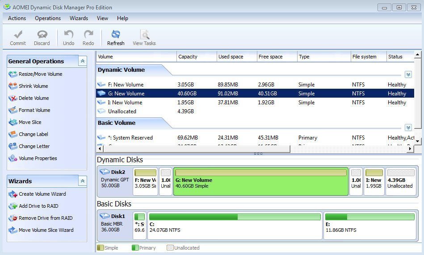Click Move Slice operation

25,122
